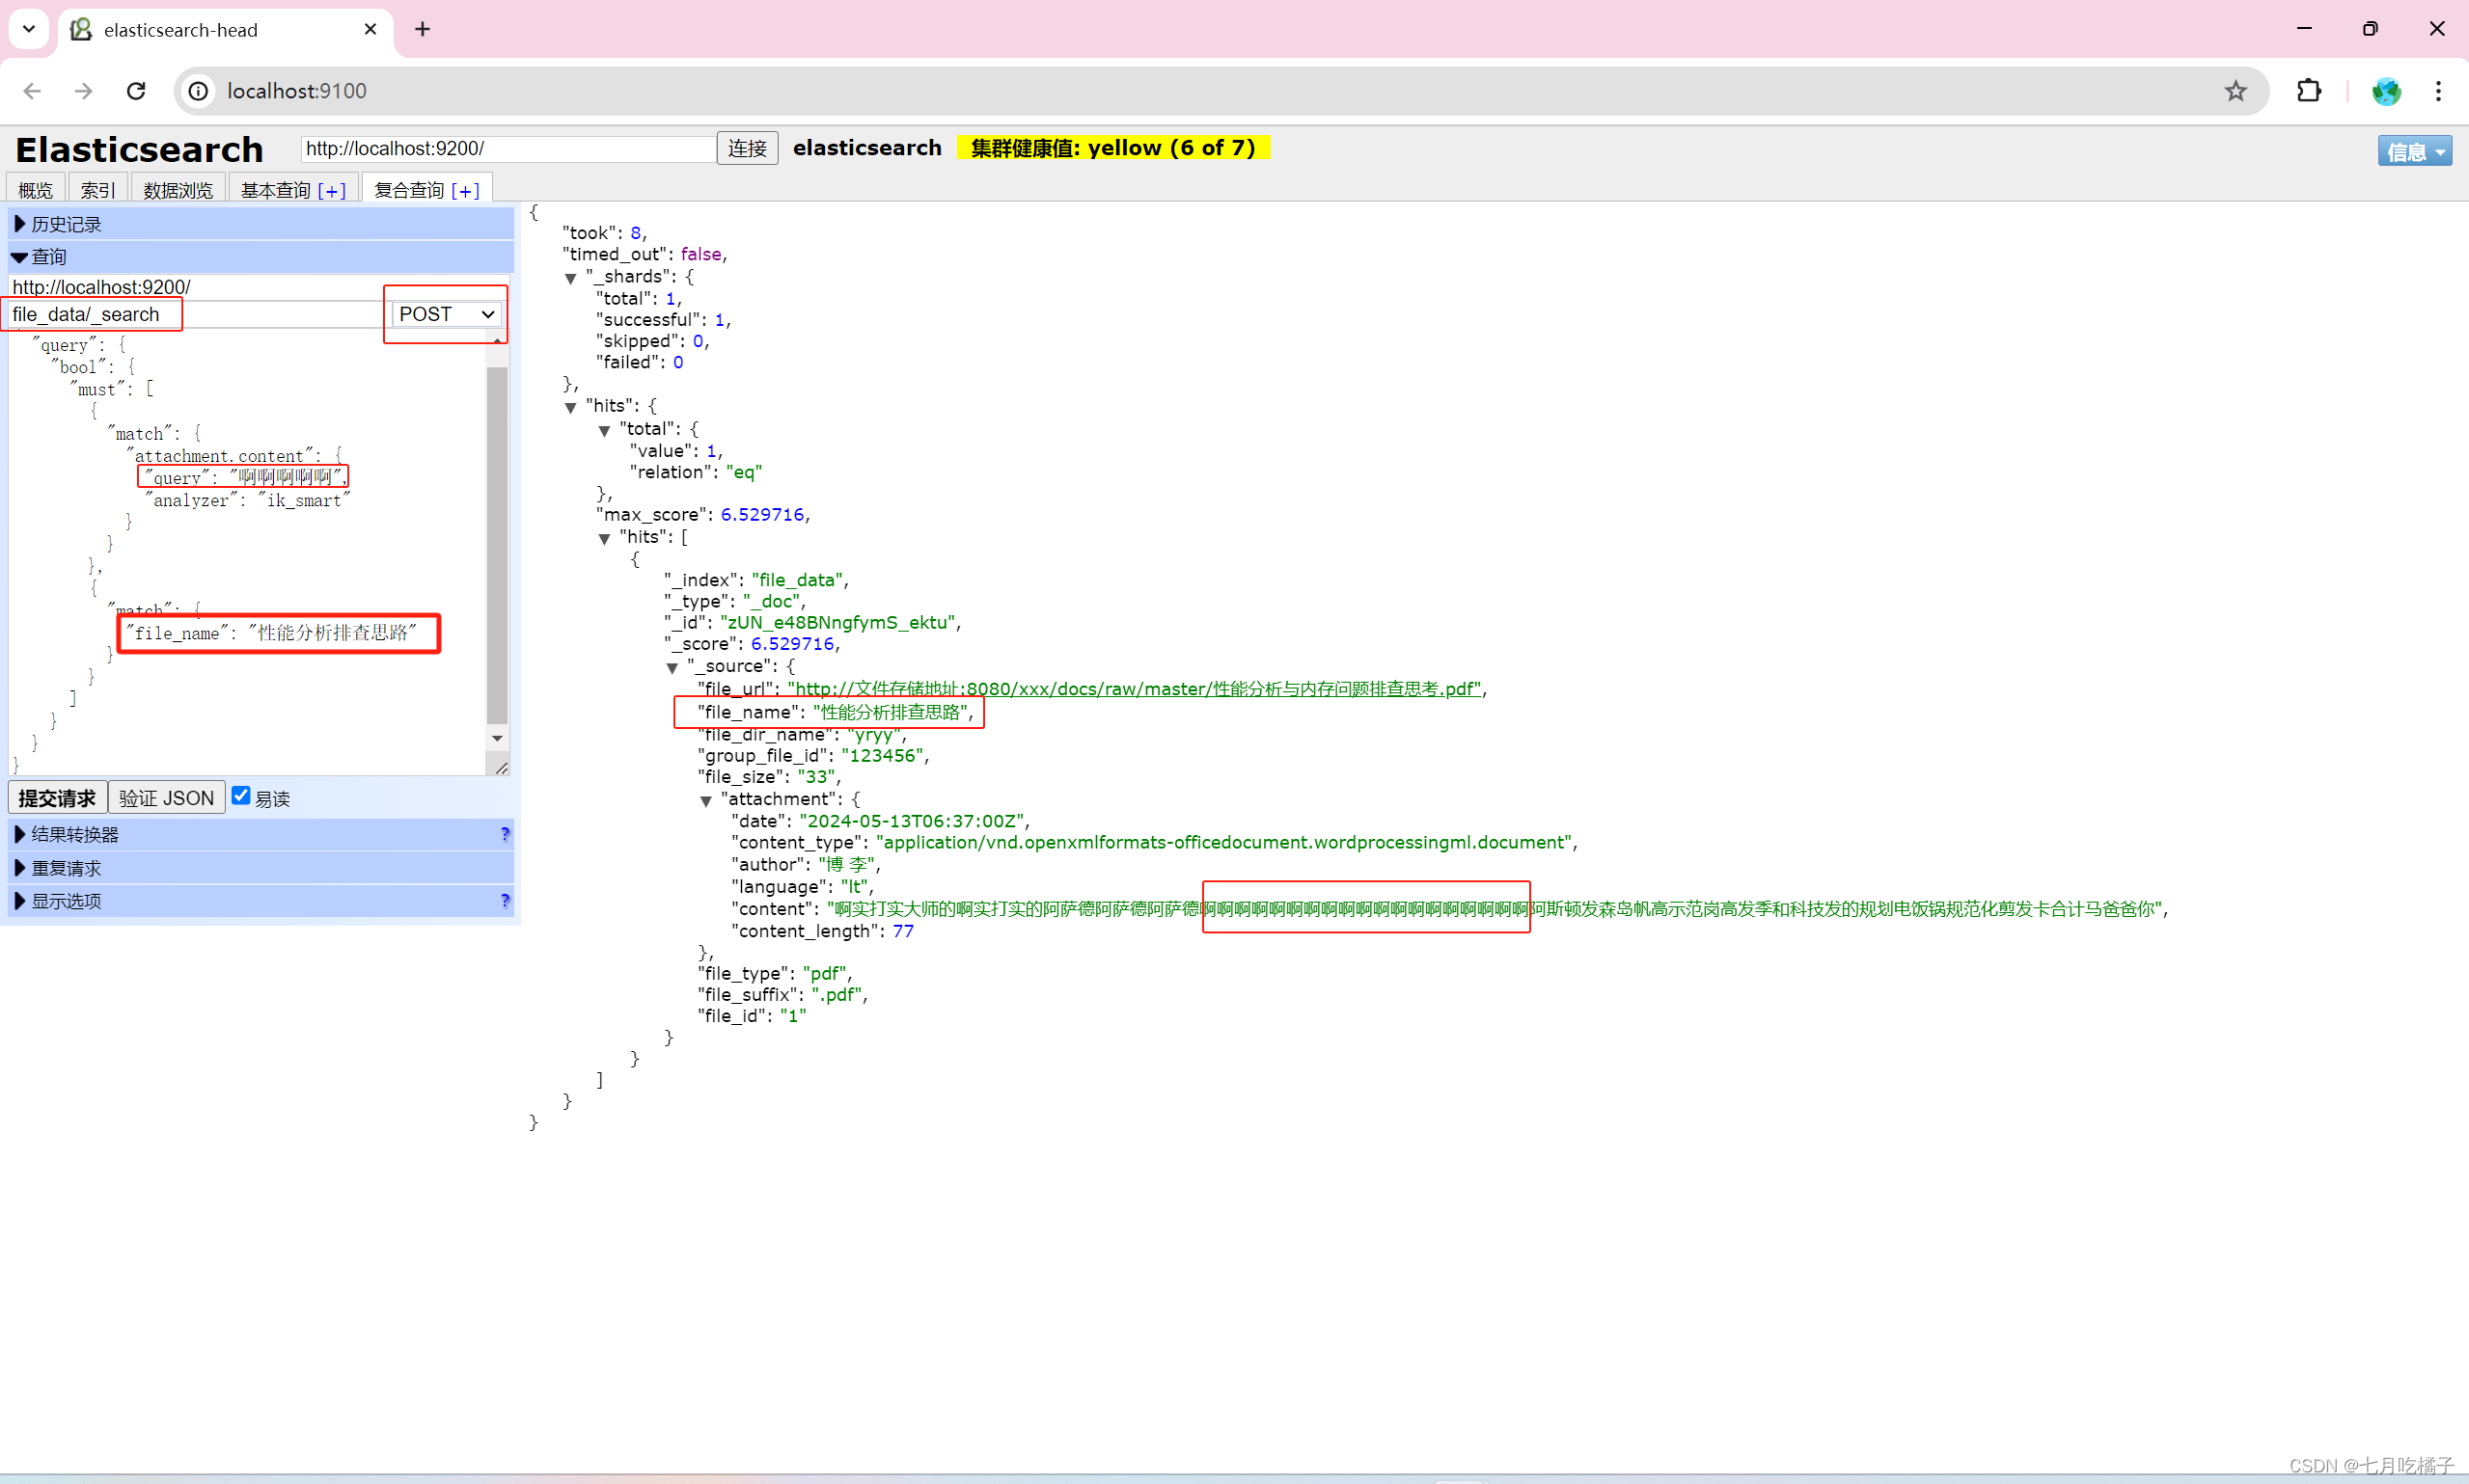Expand the 结果转换器 section

tap(261, 834)
